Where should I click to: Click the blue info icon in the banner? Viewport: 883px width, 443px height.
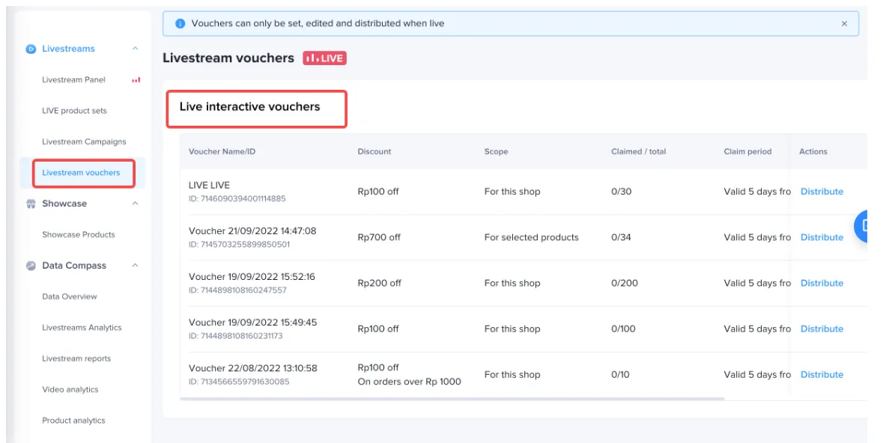pos(180,24)
